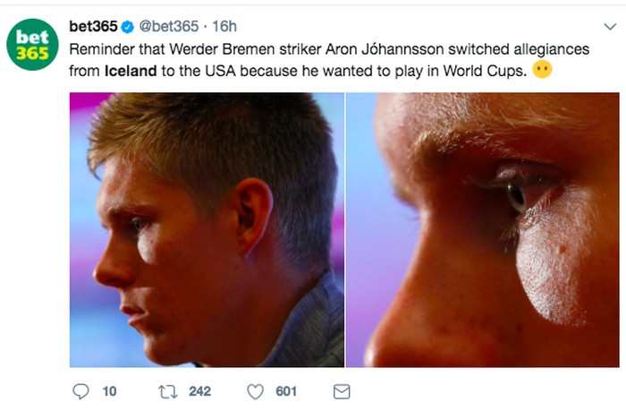Image resolution: width=626 pixels, height=410 pixels.
Task: Click the bet365 green profile avatar
Action: (33, 47)
